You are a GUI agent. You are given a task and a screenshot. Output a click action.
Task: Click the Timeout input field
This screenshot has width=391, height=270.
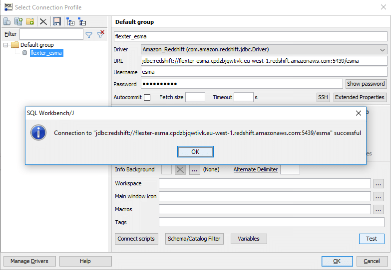tap(243, 97)
